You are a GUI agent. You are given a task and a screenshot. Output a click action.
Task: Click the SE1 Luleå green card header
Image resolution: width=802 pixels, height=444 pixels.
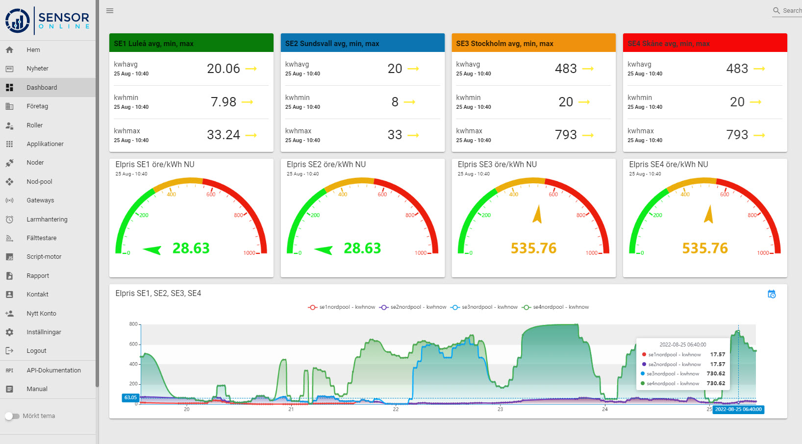191,43
